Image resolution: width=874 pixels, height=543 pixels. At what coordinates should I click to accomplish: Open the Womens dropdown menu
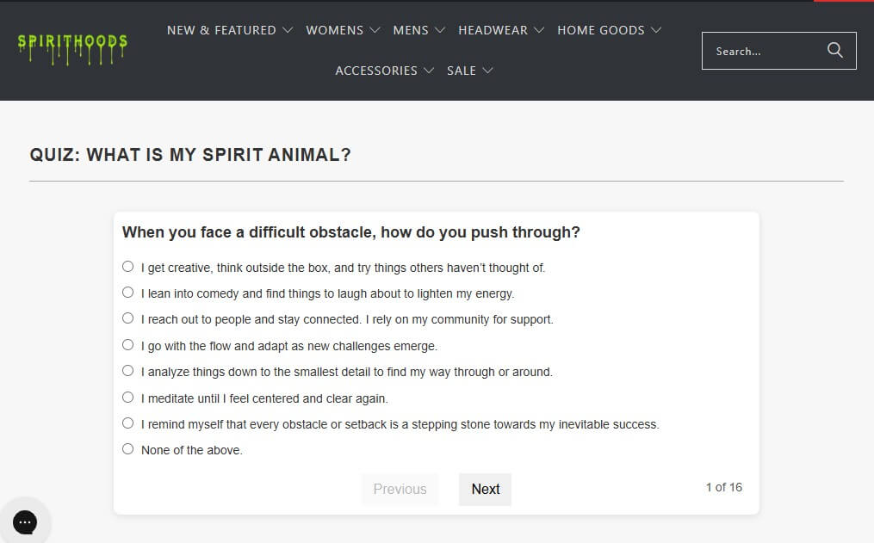[x=343, y=30]
